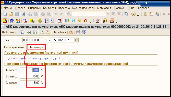Open the Операции menu
Viewport: 171px width, 97px height.
[34, 8]
